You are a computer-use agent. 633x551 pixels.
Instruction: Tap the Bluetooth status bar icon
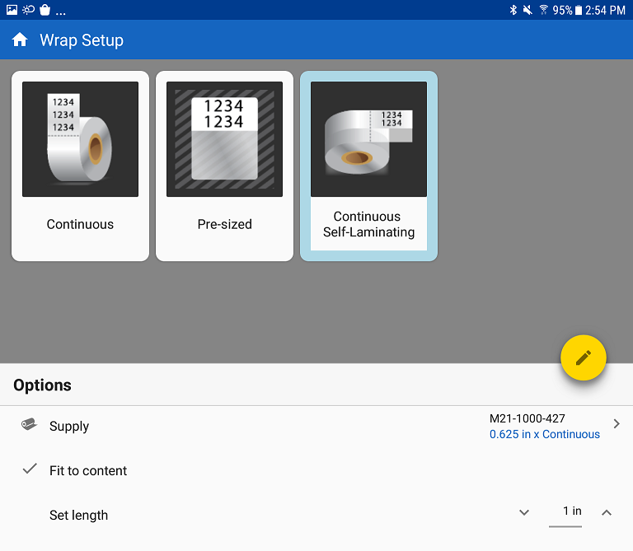(513, 10)
